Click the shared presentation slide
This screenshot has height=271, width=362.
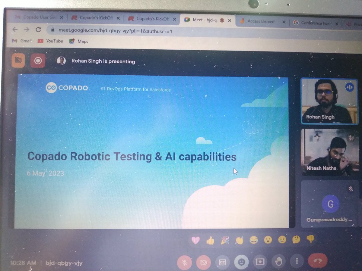tap(151, 152)
